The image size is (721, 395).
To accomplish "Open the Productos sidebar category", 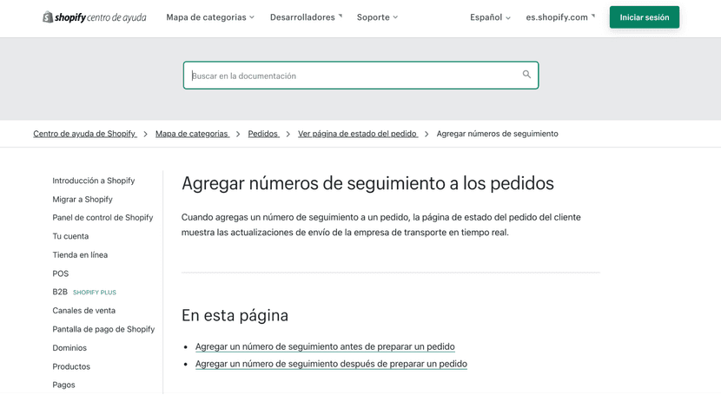I will (71, 366).
